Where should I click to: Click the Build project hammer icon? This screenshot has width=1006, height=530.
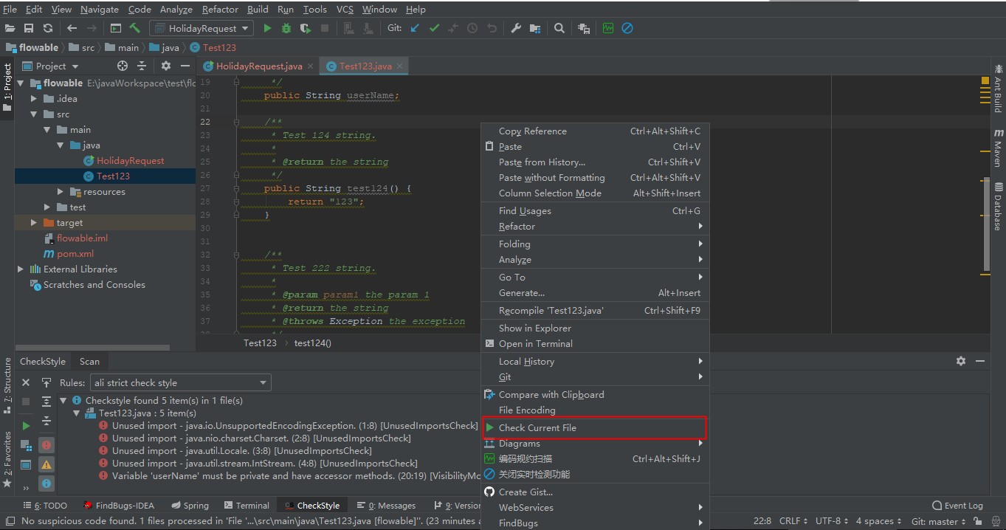tap(135, 28)
